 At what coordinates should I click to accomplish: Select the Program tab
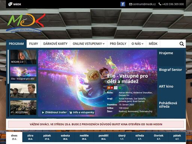click(x=16, y=44)
